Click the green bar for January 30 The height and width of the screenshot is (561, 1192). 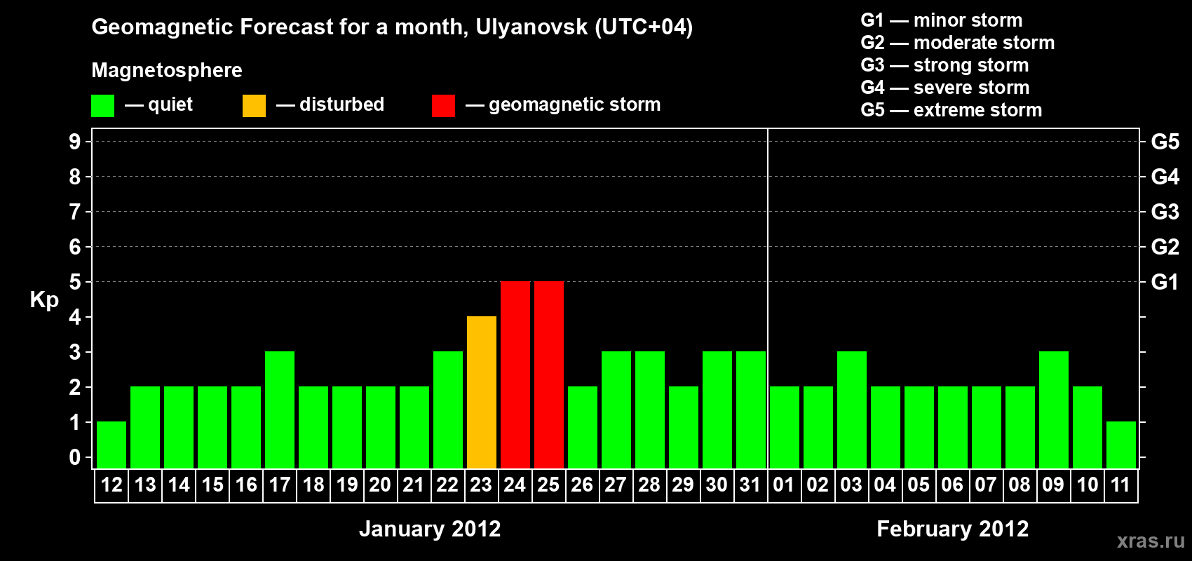pyautogui.click(x=717, y=410)
